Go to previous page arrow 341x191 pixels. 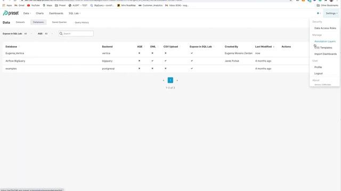coord(164,80)
